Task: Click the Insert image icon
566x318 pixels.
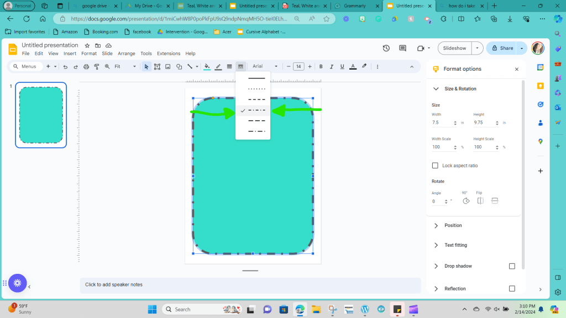Action: coord(168,67)
